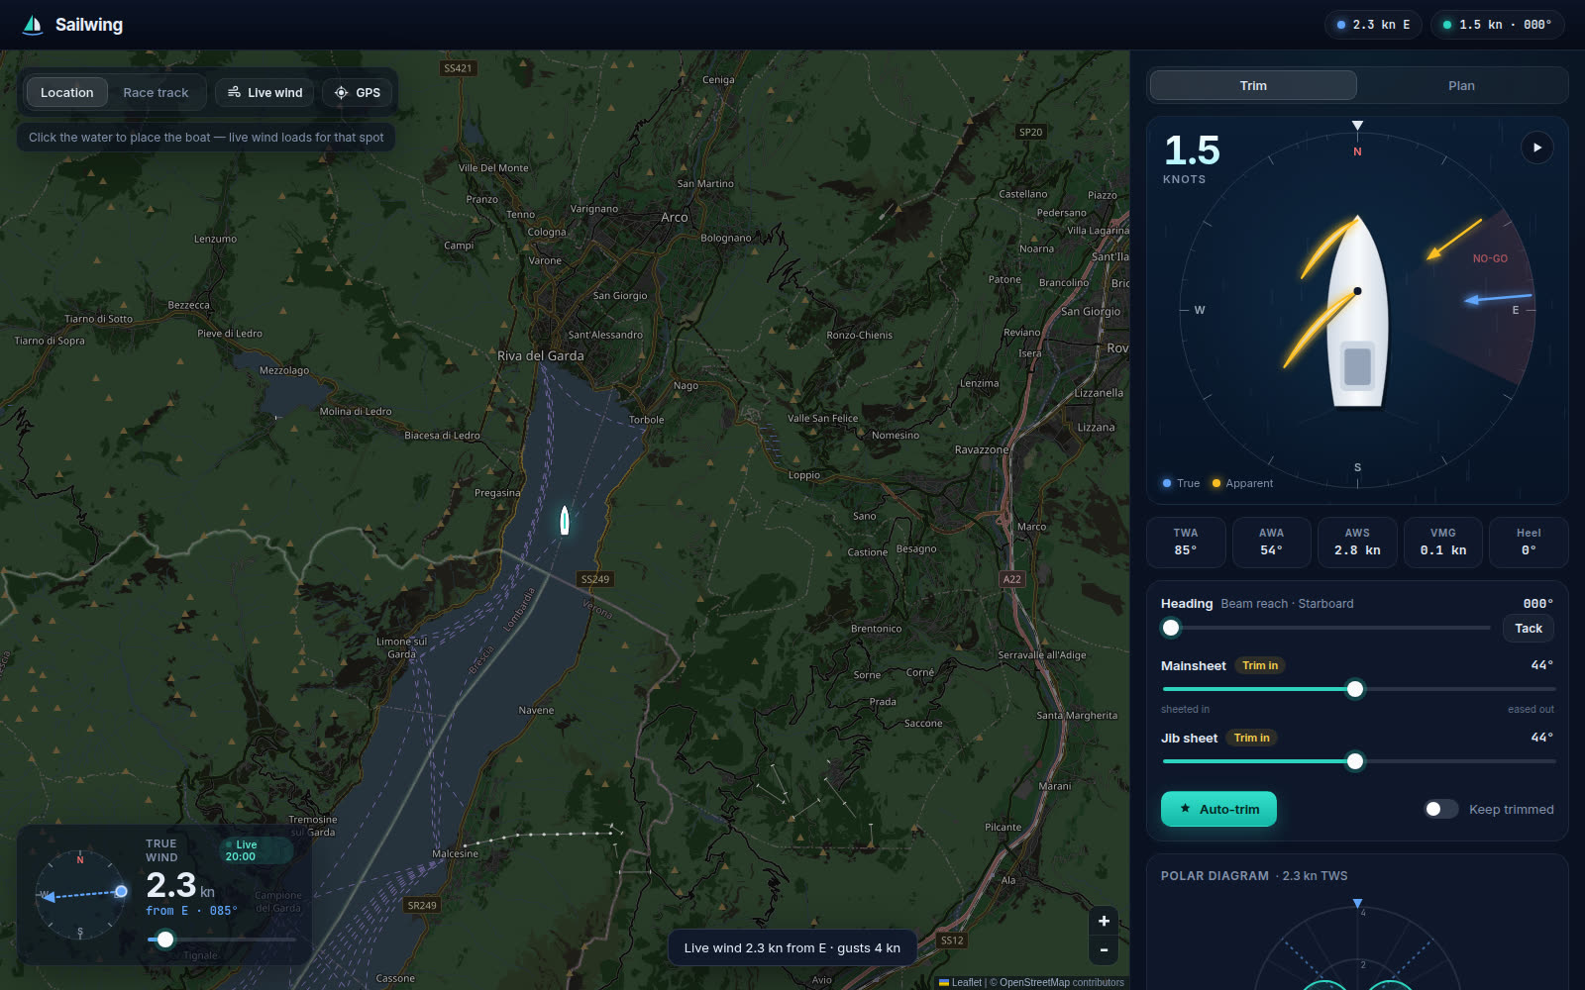Click the AWA 54° stat card
Image resolution: width=1585 pixels, height=990 pixels.
(x=1271, y=542)
